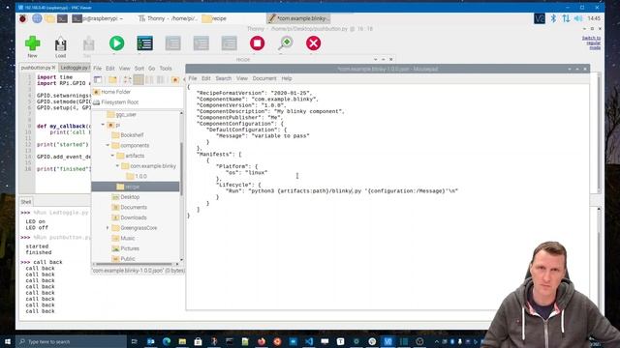Open the Shell tab in Thonny
The image size is (620, 348).
click(x=26, y=202)
